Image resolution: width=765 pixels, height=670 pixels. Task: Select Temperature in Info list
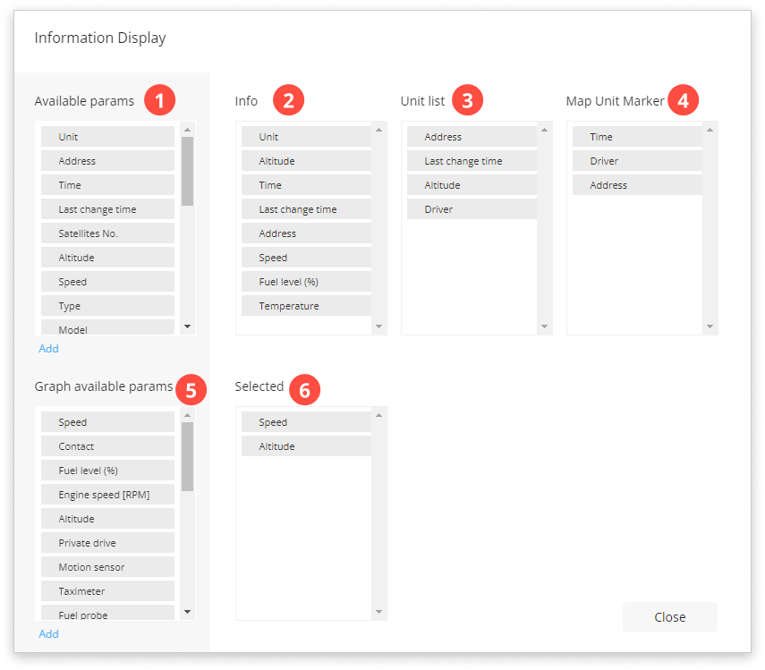306,306
